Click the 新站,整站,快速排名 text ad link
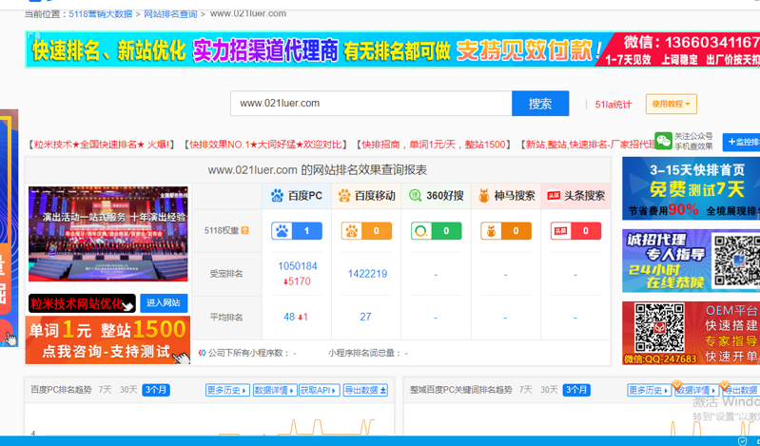Screen dimensions: 760x446 click(x=587, y=145)
